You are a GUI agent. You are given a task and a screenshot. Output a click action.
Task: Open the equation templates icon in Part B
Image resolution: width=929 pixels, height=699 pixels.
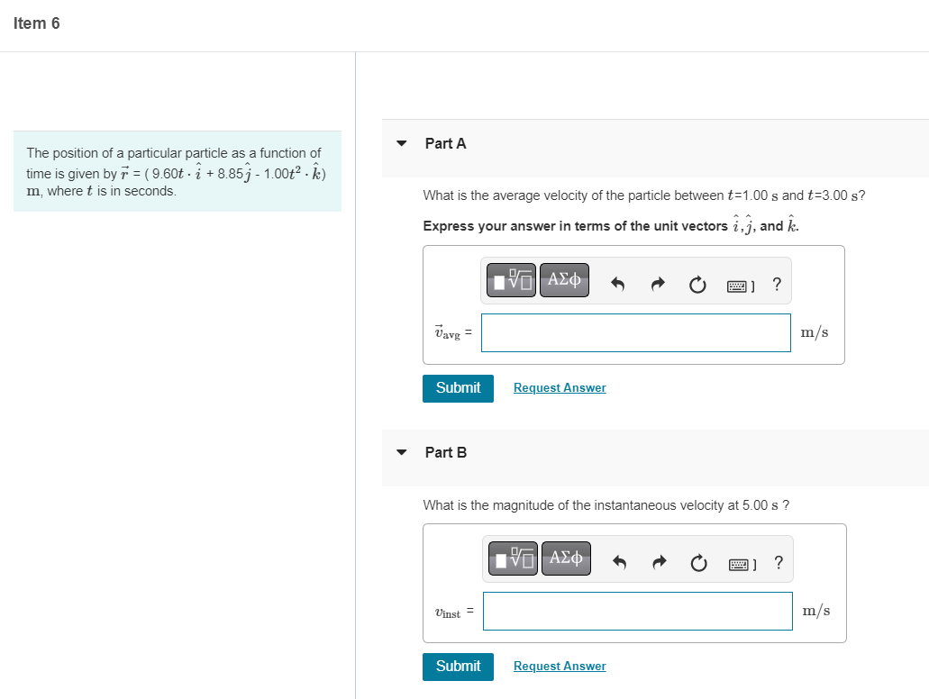point(513,558)
